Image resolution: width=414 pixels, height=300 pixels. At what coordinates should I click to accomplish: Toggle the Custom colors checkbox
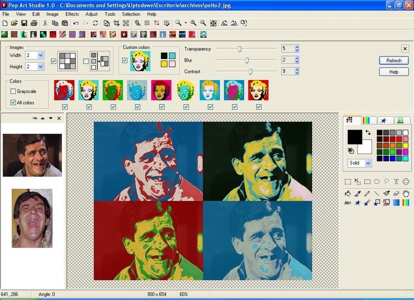(125, 60)
